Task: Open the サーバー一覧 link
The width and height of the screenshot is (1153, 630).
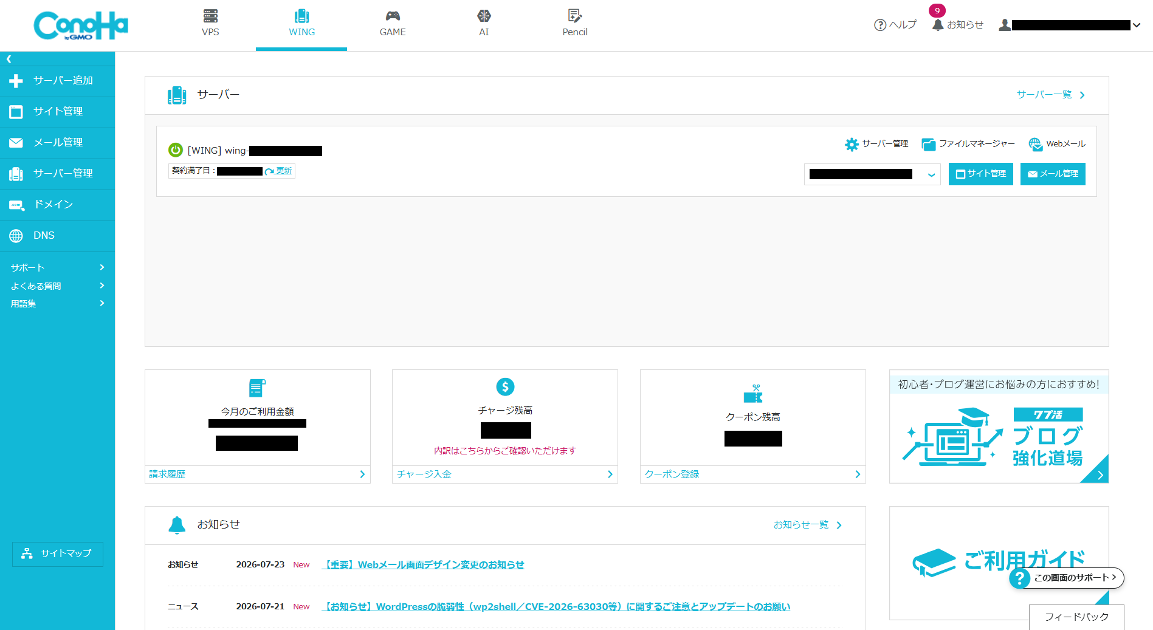Action: [x=1050, y=95]
